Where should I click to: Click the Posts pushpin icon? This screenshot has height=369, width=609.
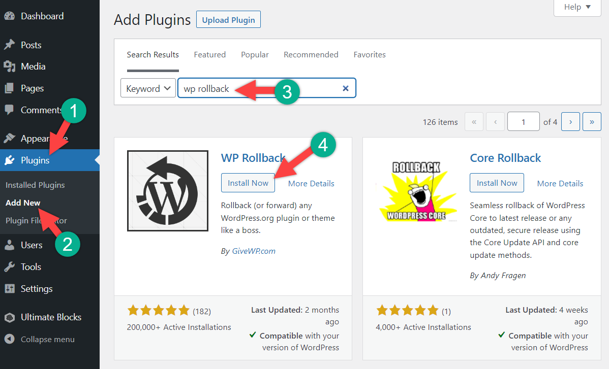point(9,45)
